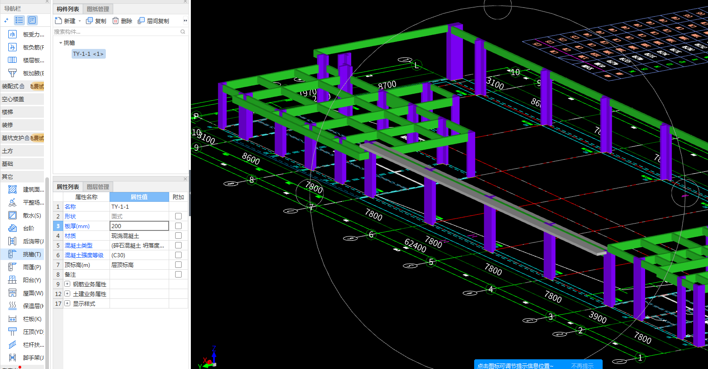This screenshot has height=369, width=708.
Task: Select the 散水(S) apron icon
Action: (12, 215)
